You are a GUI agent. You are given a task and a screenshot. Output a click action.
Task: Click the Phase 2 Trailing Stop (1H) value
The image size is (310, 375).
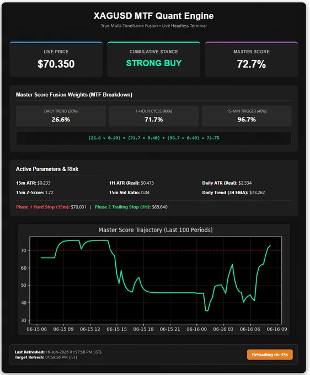click(159, 207)
